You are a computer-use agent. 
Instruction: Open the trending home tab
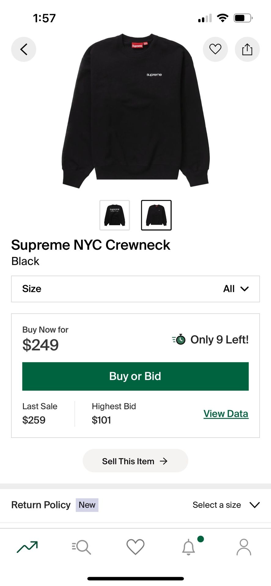click(x=27, y=547)
